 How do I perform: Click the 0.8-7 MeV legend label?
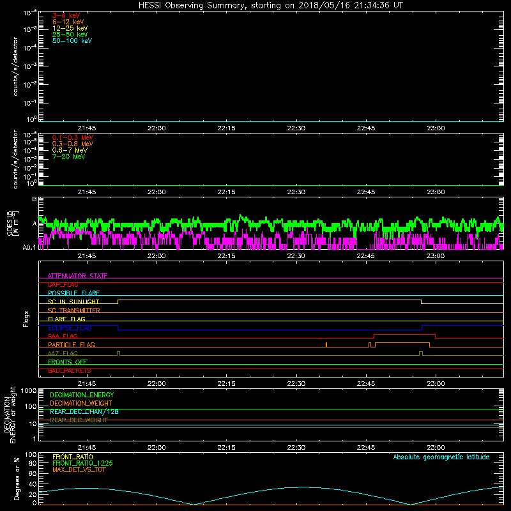tap(70, 150)
